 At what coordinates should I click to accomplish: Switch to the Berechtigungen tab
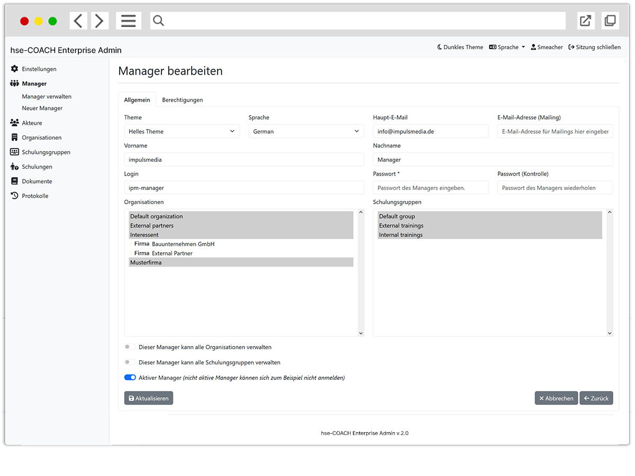(x=182, y=100)
